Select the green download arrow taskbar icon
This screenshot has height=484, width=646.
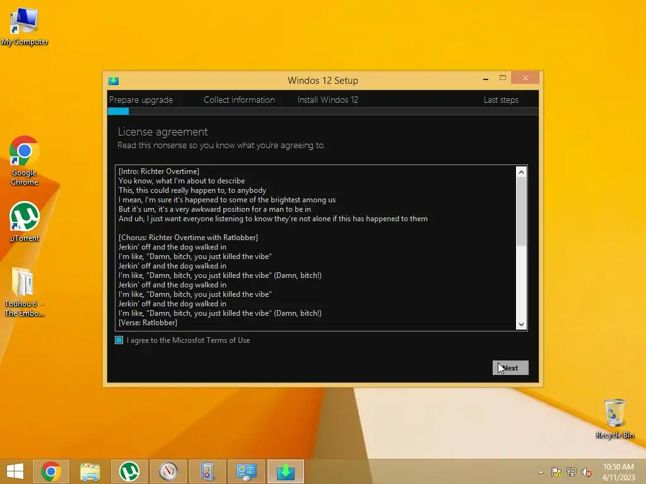pos(286,471)
